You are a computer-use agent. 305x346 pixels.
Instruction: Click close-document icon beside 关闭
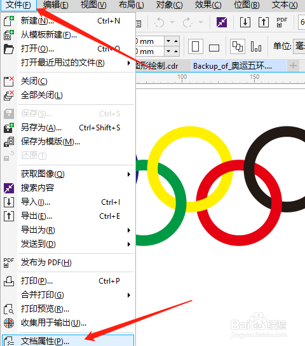click(x=9, y=81)
